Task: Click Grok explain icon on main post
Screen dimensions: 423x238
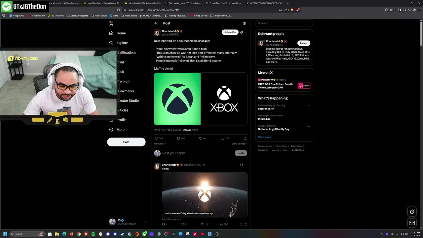Action: tap(242, 32)
